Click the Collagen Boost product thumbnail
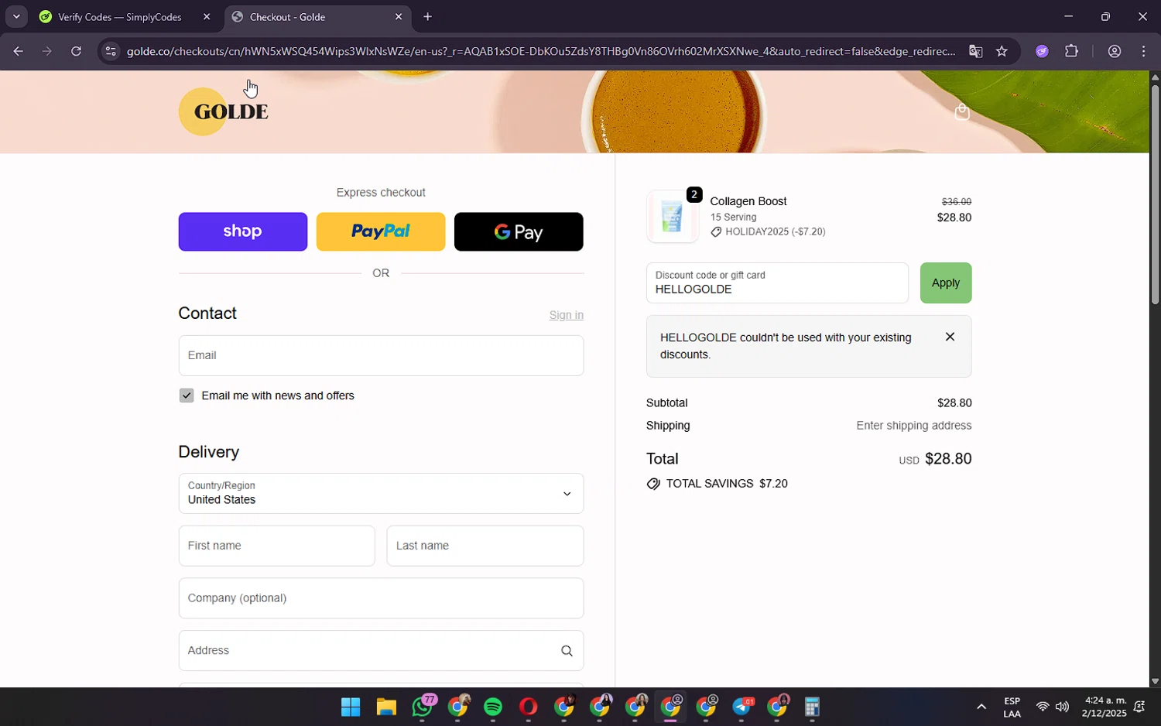Screen dimensions: 1161x726 (672, 217)
